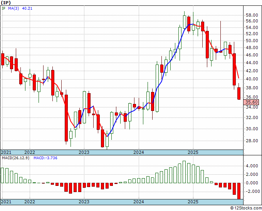This screenshot has width=262, height=211.
Task: Click 2025 on the price chart time axis
Action: [x=193, y=152]
